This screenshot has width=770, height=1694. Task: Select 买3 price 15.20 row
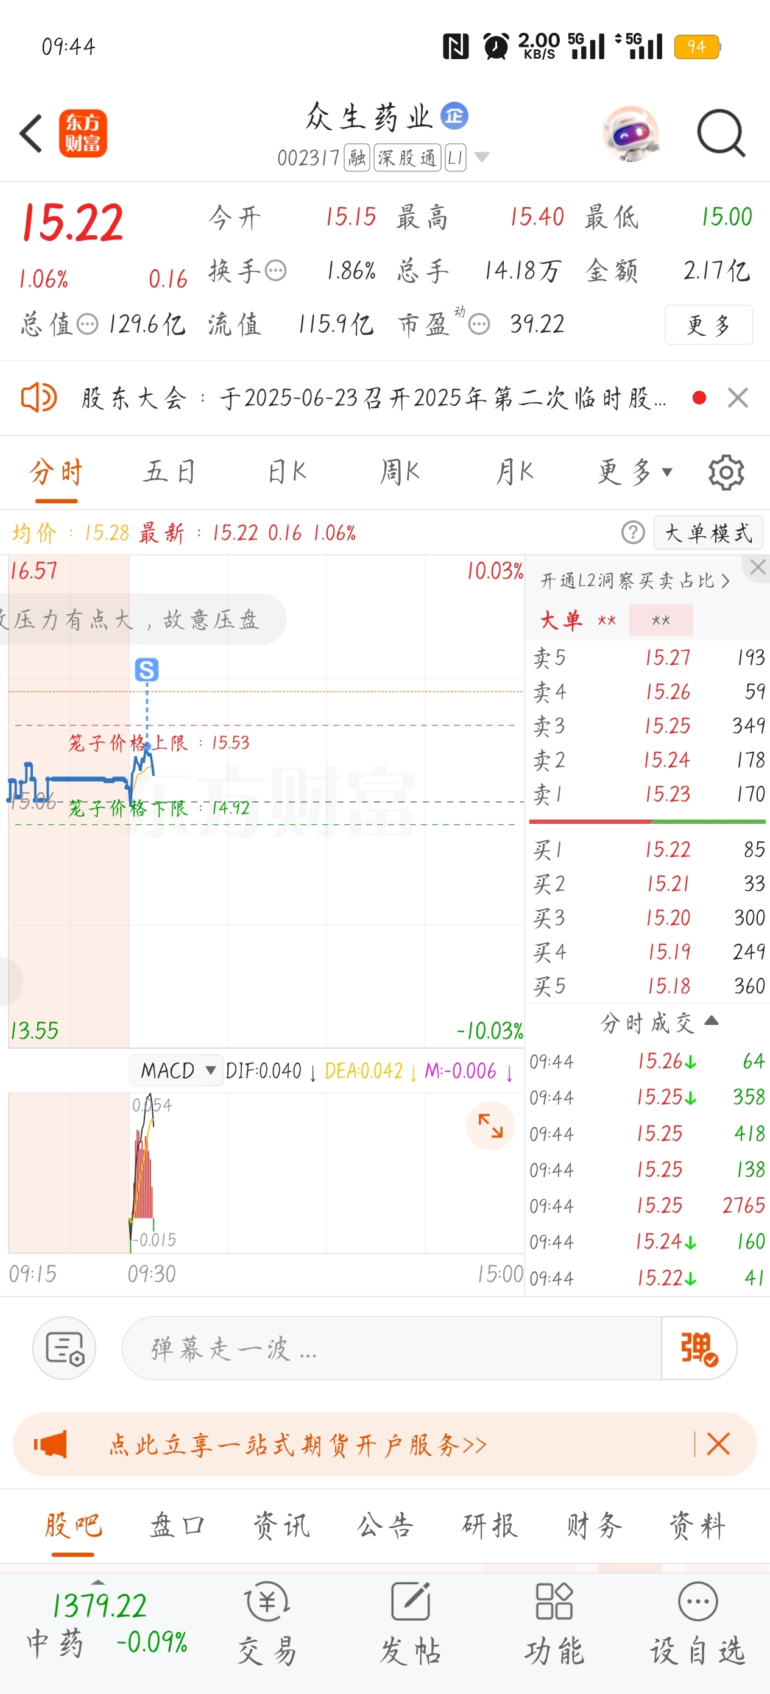[648, 918]
